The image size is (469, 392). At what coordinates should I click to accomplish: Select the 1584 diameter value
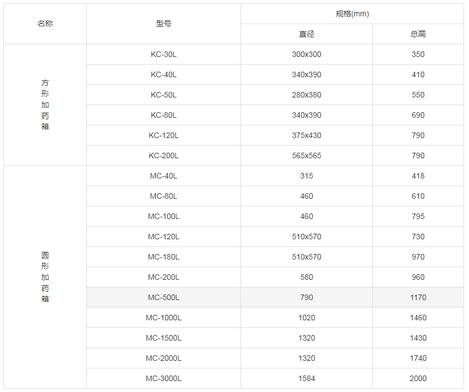[x=307, y=378]
